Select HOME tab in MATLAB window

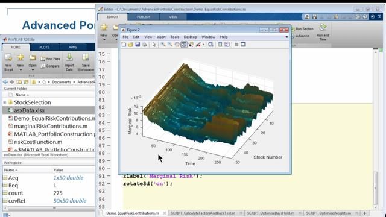click(16, 47)
